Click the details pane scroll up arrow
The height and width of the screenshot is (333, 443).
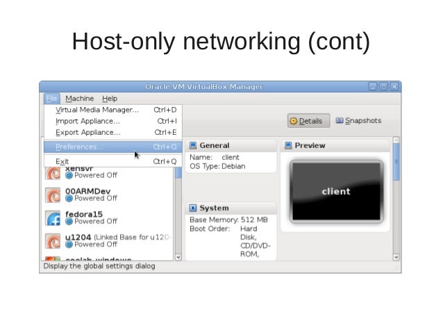396,140
